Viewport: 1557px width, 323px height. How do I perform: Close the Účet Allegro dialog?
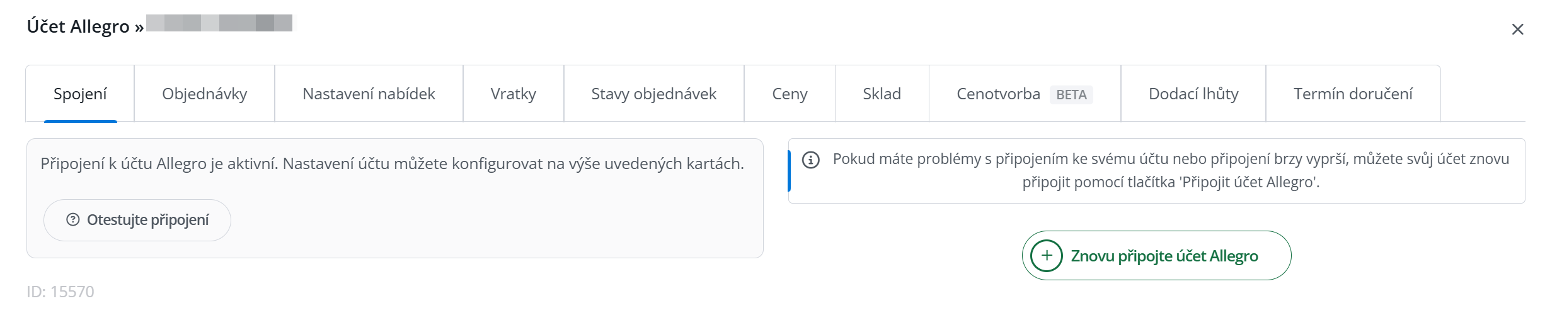1517,29
